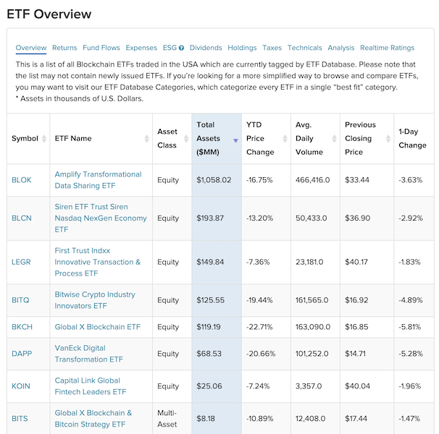The width and height of the screenshot is (439, 434).
Task: Open VanEck Digital Transformation ETF link
Action: pos(89,354)
